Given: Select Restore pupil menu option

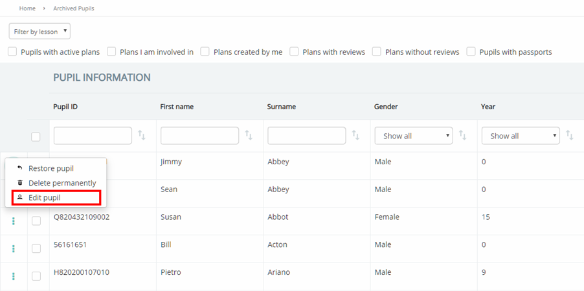Looking at the screenshot, I should point(51,168).
